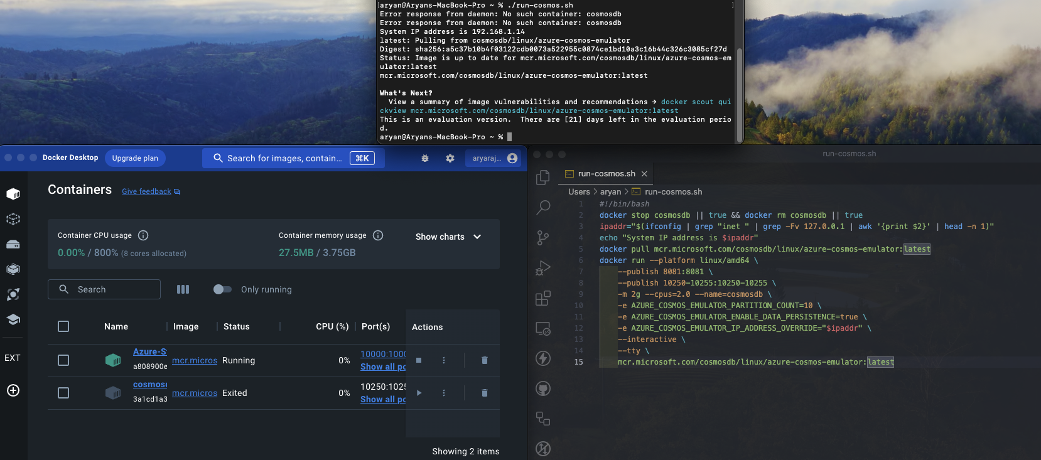Image resolution: width=1041 pixels, height=460 pixels.
Task: Open VS Code Run and Debug icon
Action: 543,268
